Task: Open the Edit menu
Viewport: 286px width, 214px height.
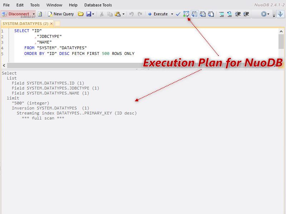Action: point(20,5)
